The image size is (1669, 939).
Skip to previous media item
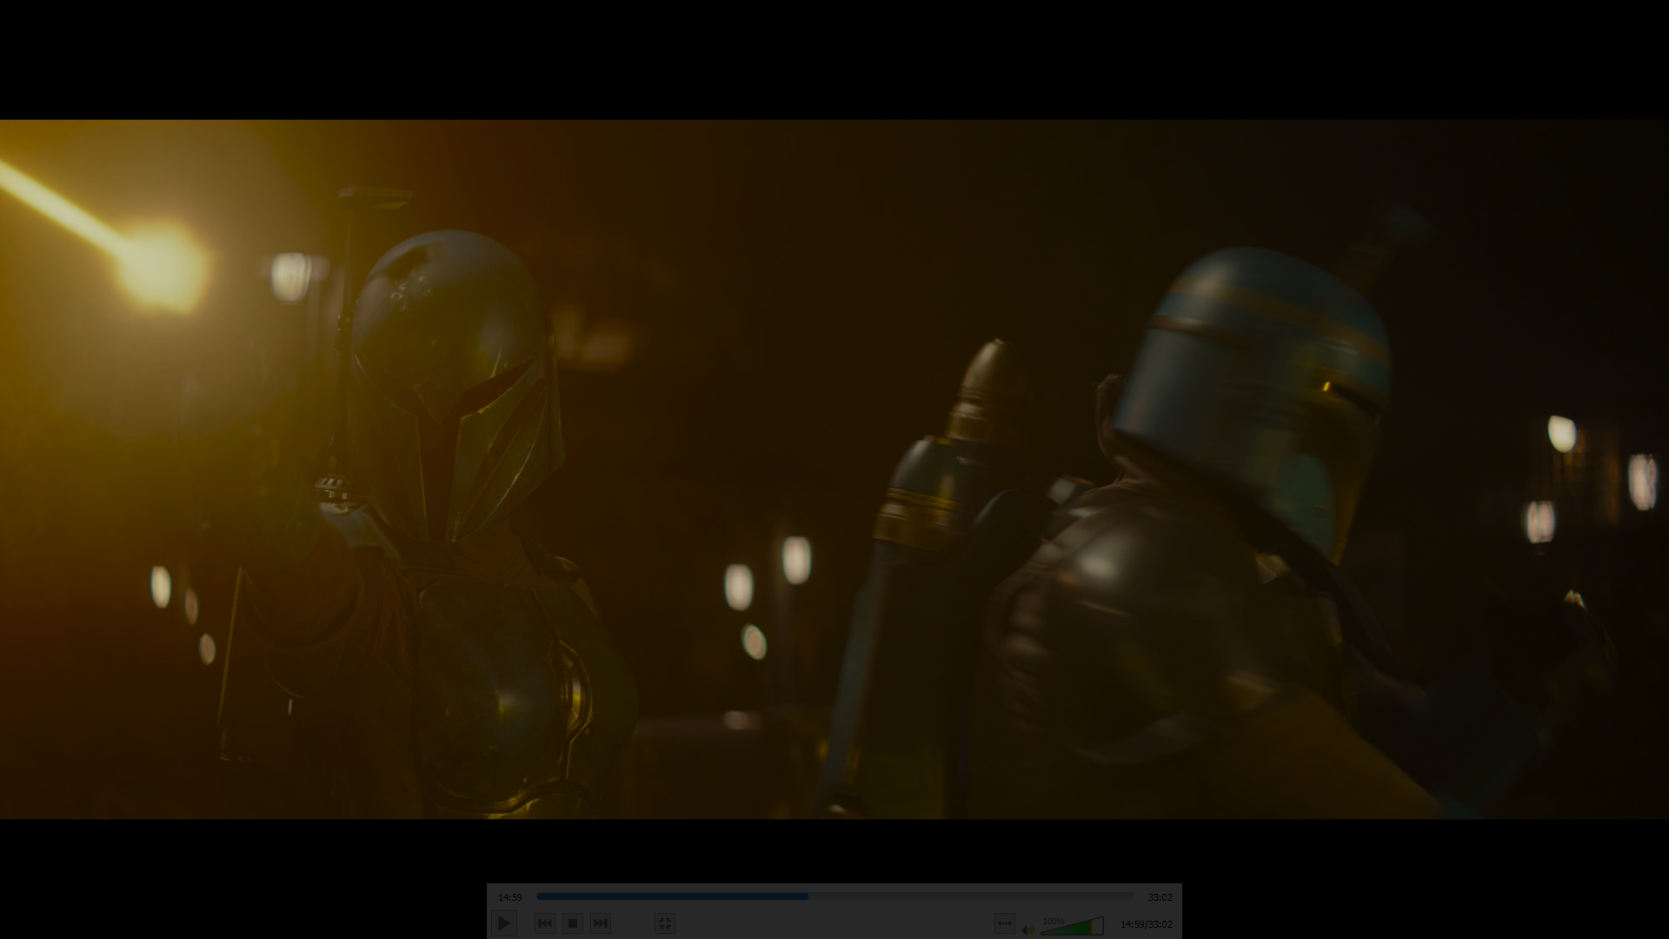click(x=545, y=923)
